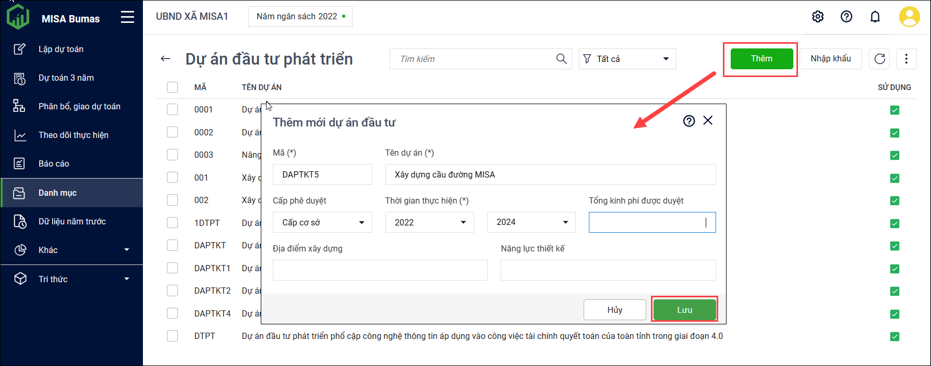Click the search magnifier icon
Image resolution: width=931 pixels, height=366 pixels.
[x=561, y=59]
